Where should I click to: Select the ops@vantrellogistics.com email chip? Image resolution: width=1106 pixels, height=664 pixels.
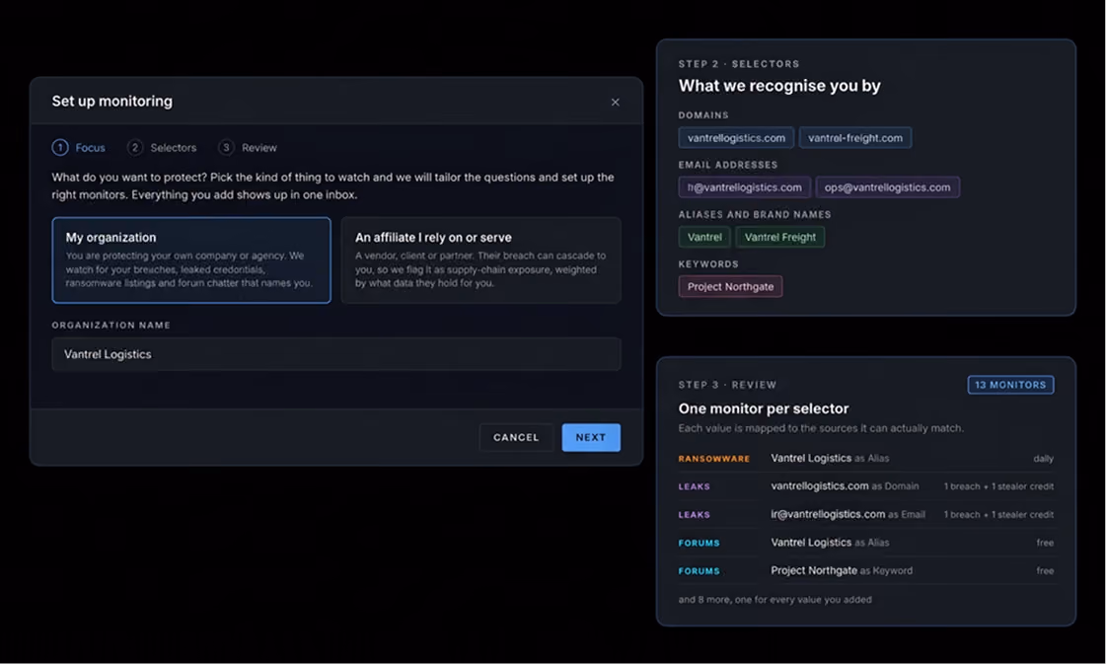point(887,187)
